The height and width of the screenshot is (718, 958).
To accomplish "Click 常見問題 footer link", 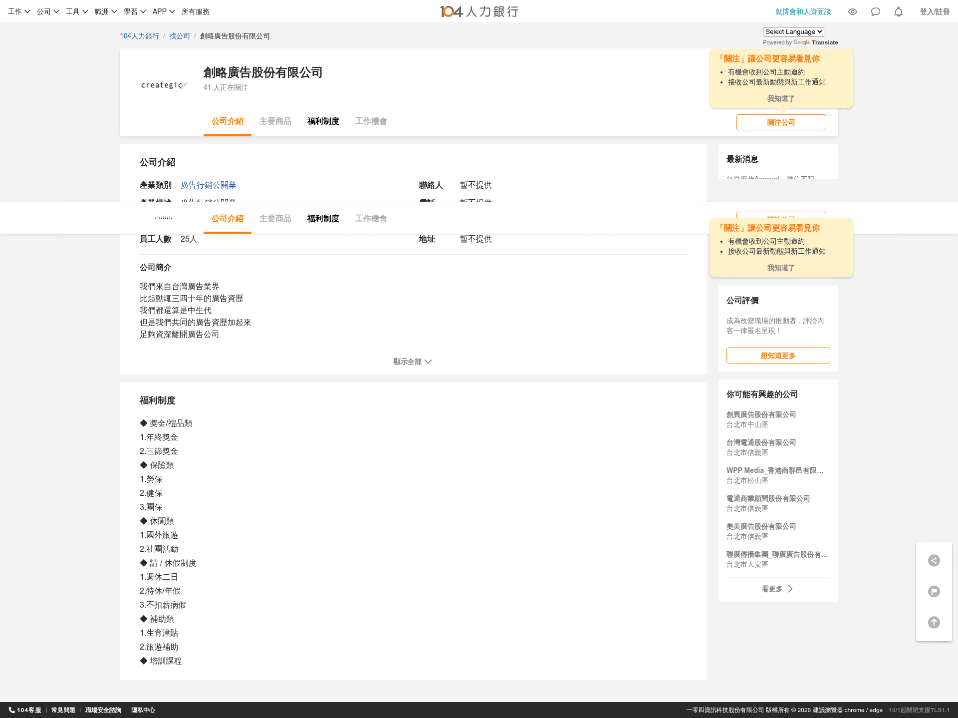I will tap(63, 710).
